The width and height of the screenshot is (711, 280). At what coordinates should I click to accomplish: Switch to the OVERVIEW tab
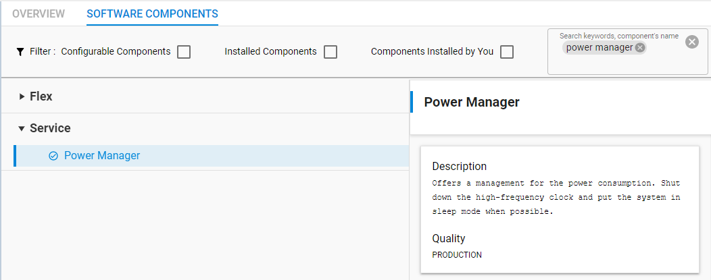click(39, 13)
